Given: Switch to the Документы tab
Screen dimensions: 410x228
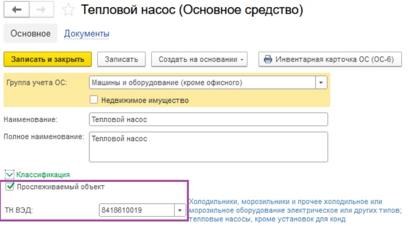Looking at the screenshot, I should tap(86, 34).
